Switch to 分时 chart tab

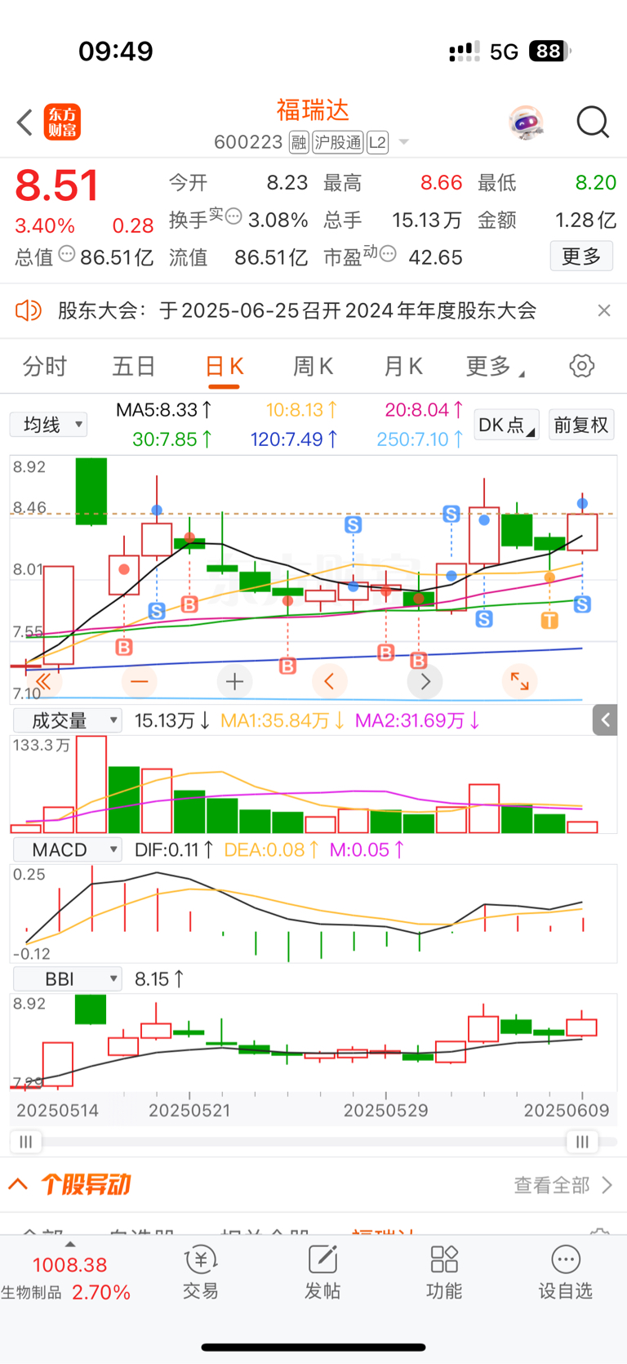coord(45,366)
